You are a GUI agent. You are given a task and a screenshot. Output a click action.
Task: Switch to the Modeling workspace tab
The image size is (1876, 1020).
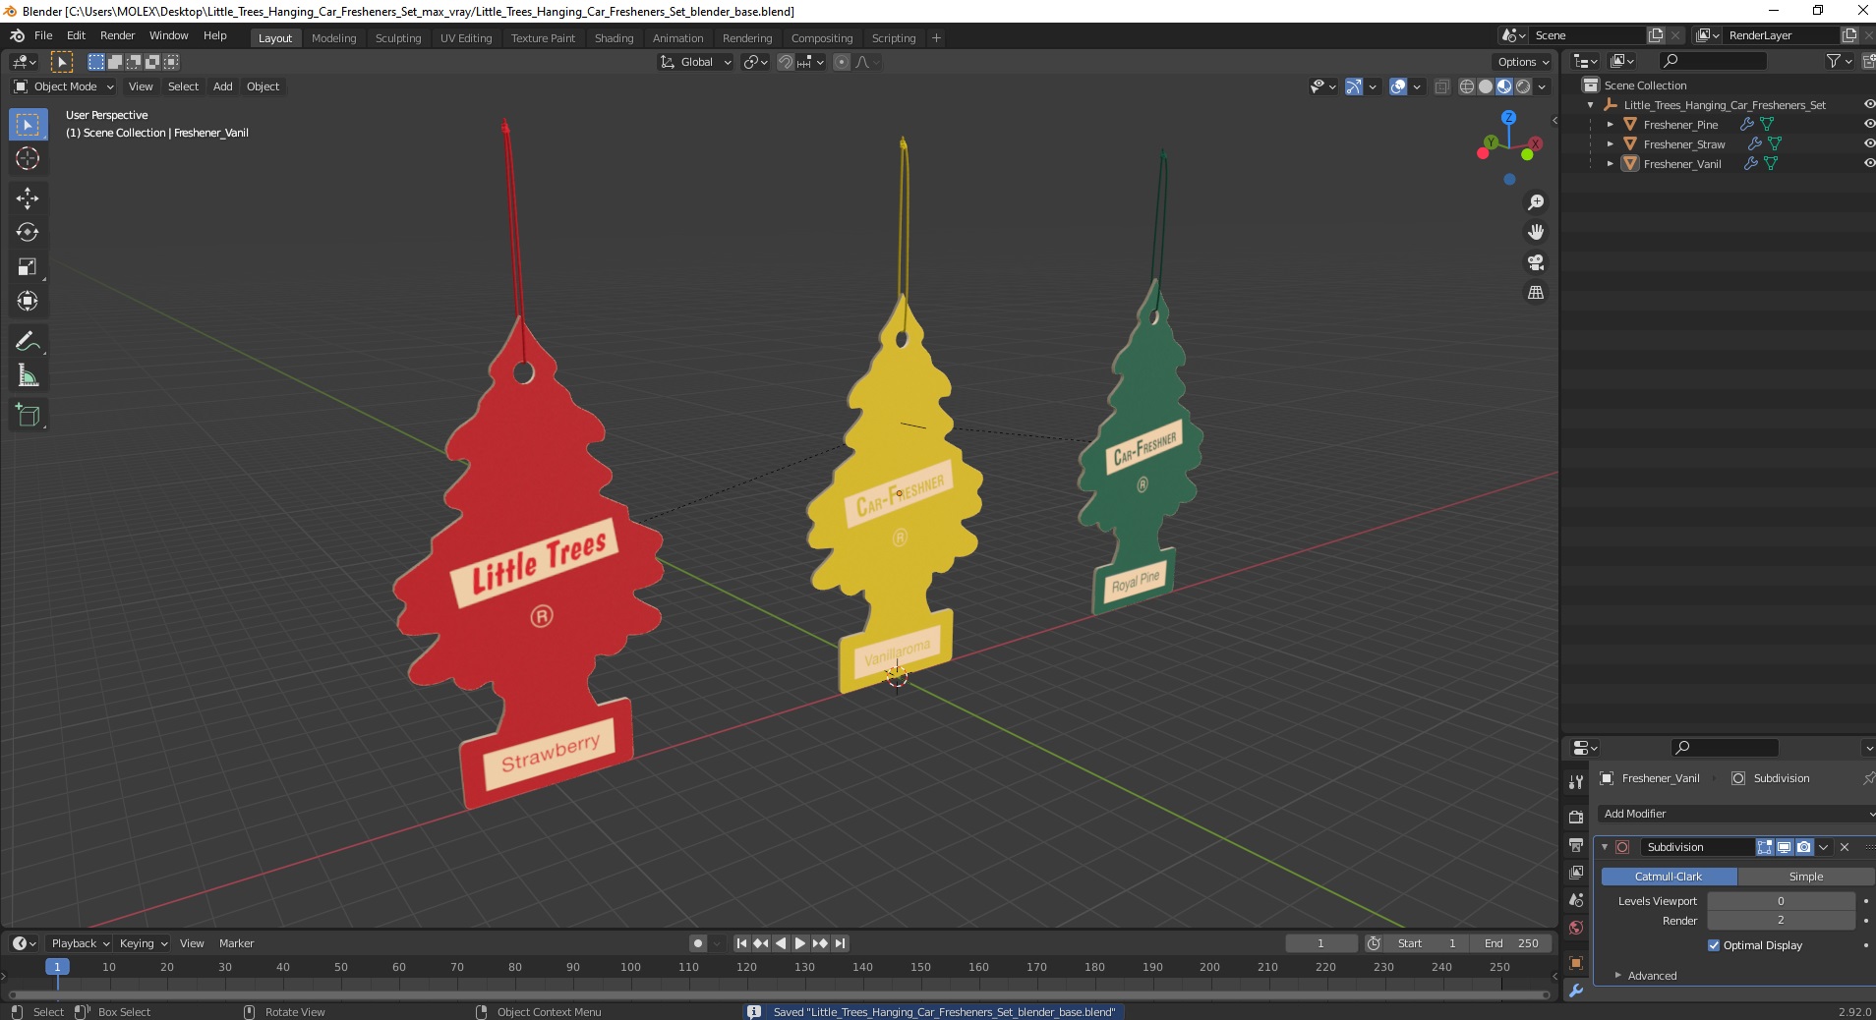333,38
